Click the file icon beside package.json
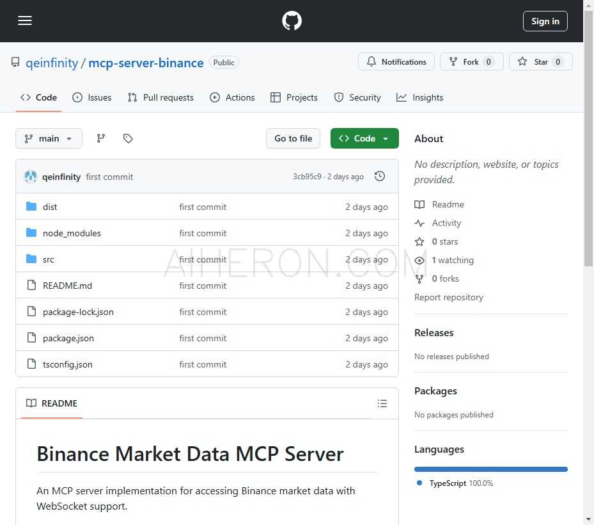 31,337
